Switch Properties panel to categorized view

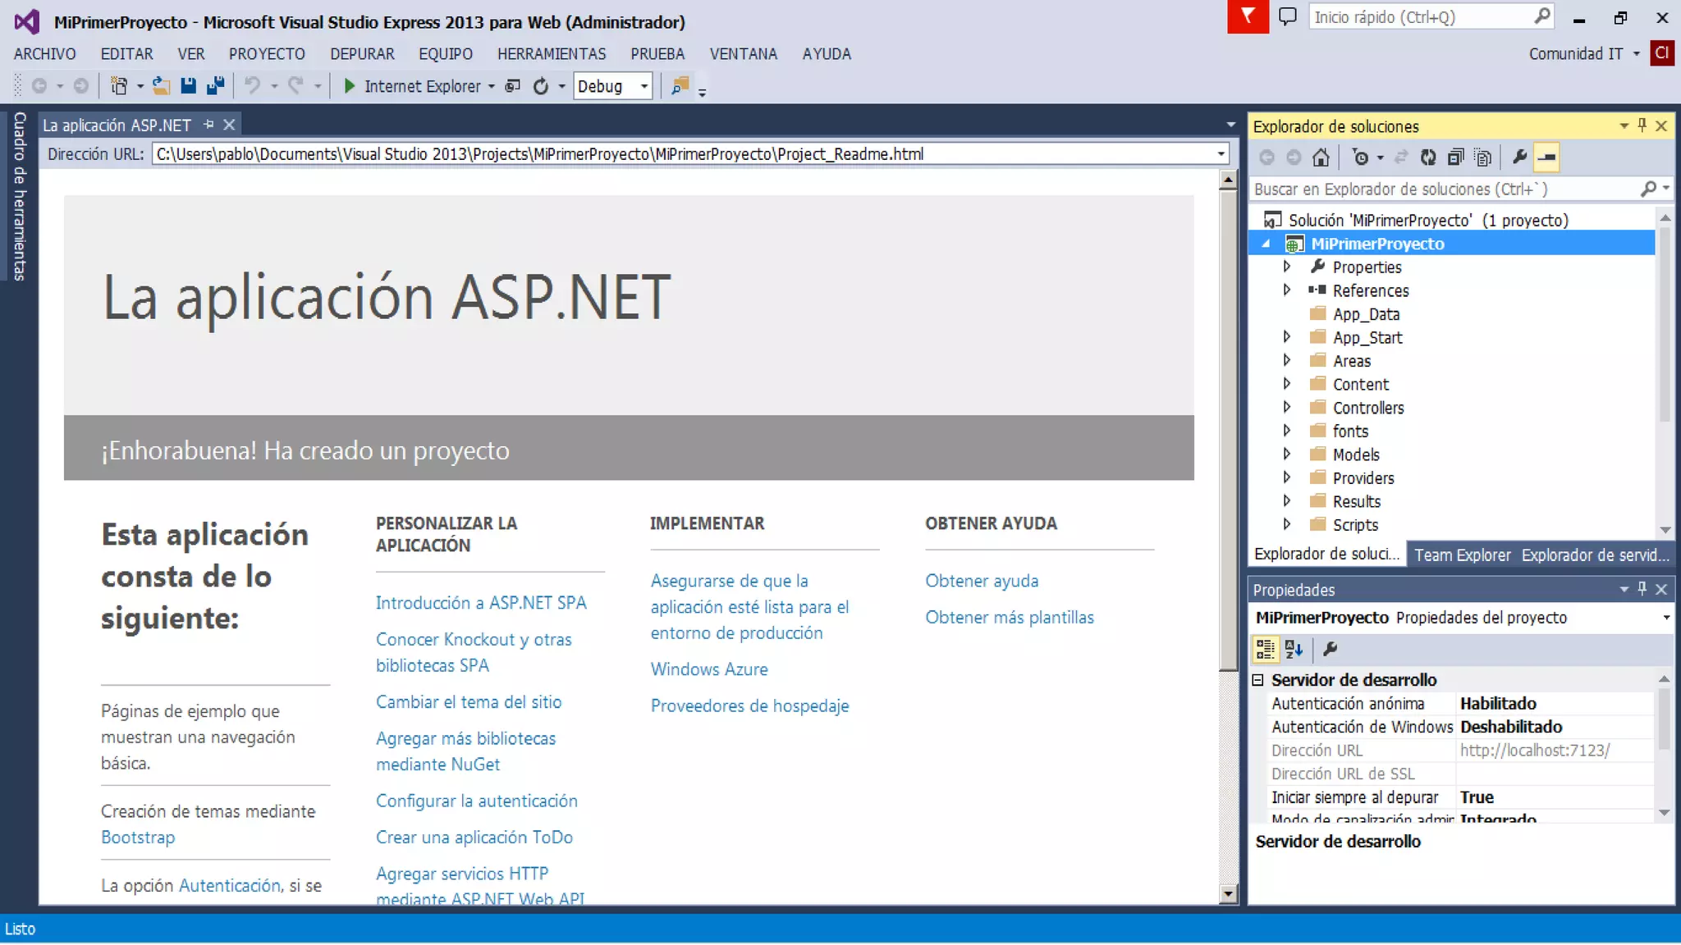point(1266,650)
